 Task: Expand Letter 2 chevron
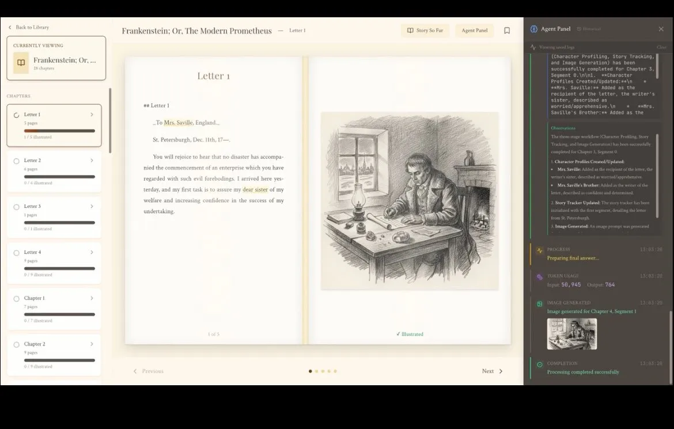click(x=92, y=161)
